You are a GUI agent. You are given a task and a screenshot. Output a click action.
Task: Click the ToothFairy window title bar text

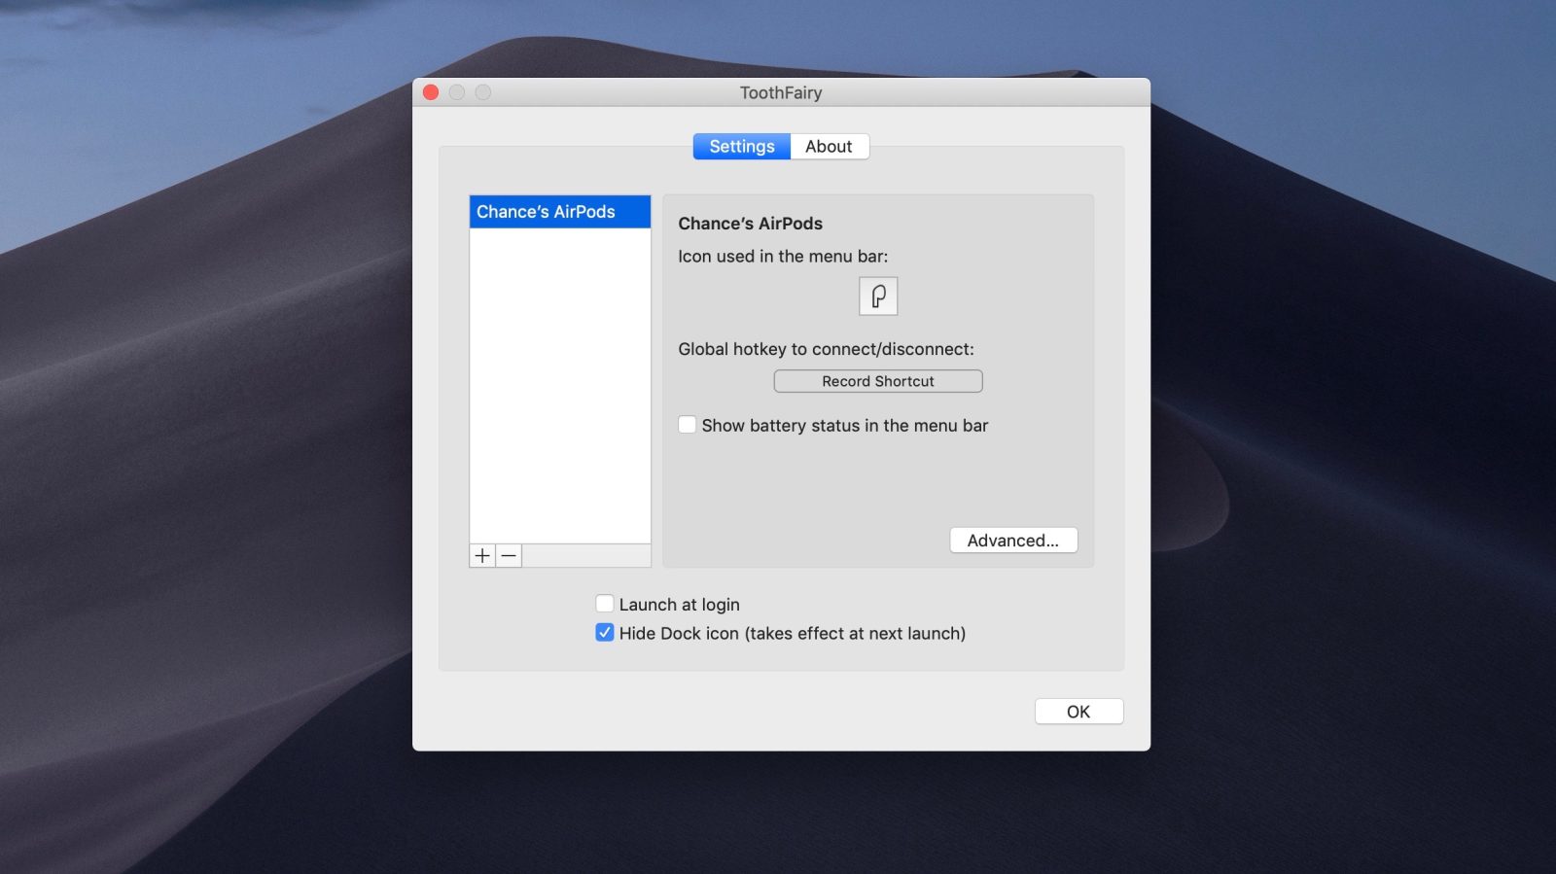pos(781,92)
